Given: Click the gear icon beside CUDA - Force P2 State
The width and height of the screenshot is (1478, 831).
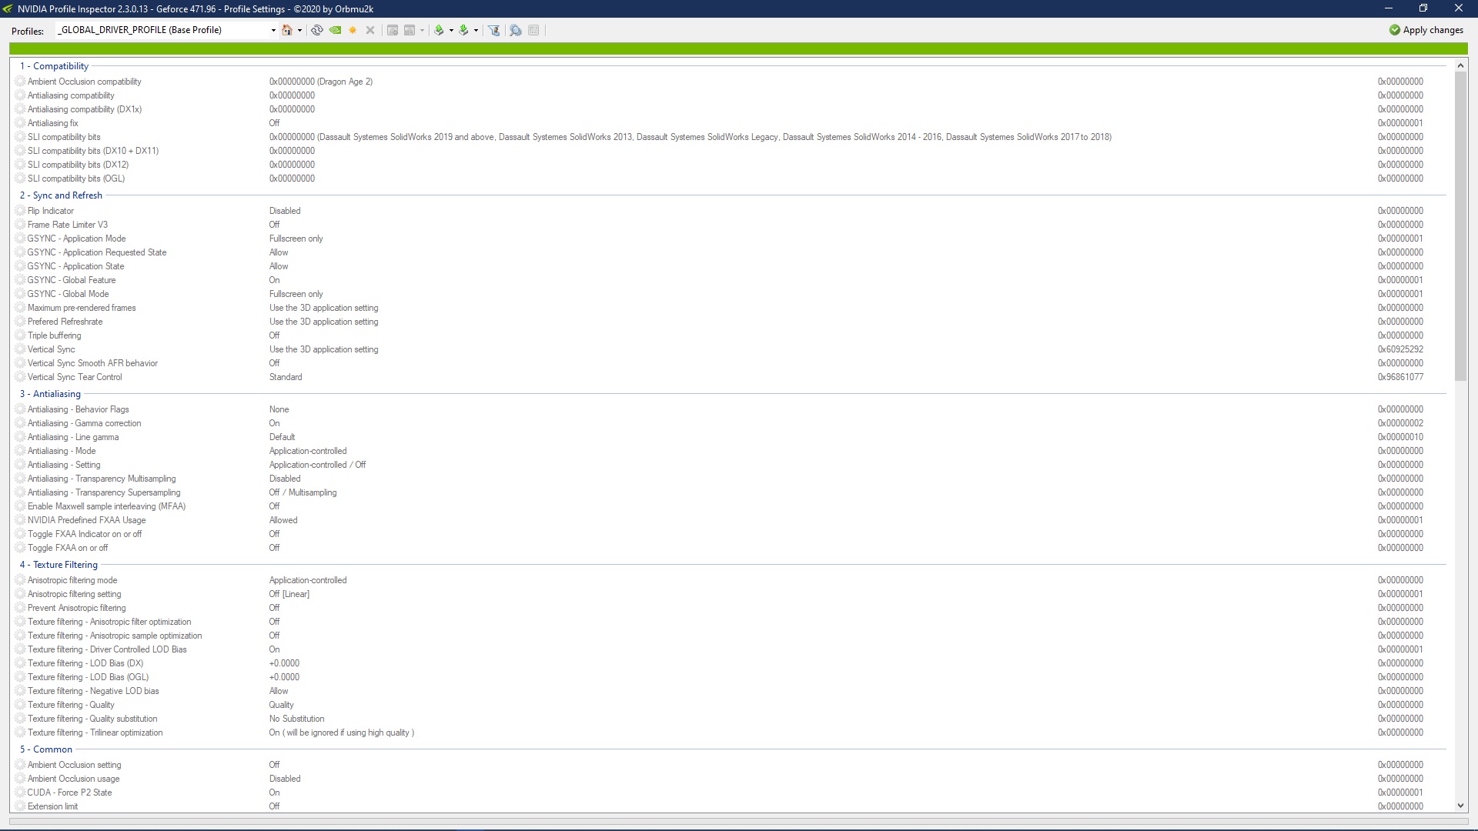Looking at the screenshot, I should (x=21, y=793).
